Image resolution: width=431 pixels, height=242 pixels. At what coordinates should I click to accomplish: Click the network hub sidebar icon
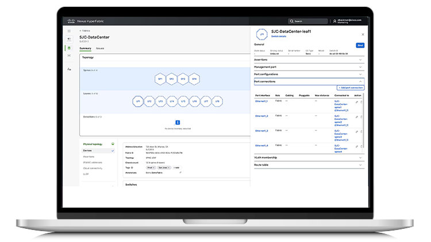pos(69,56)
